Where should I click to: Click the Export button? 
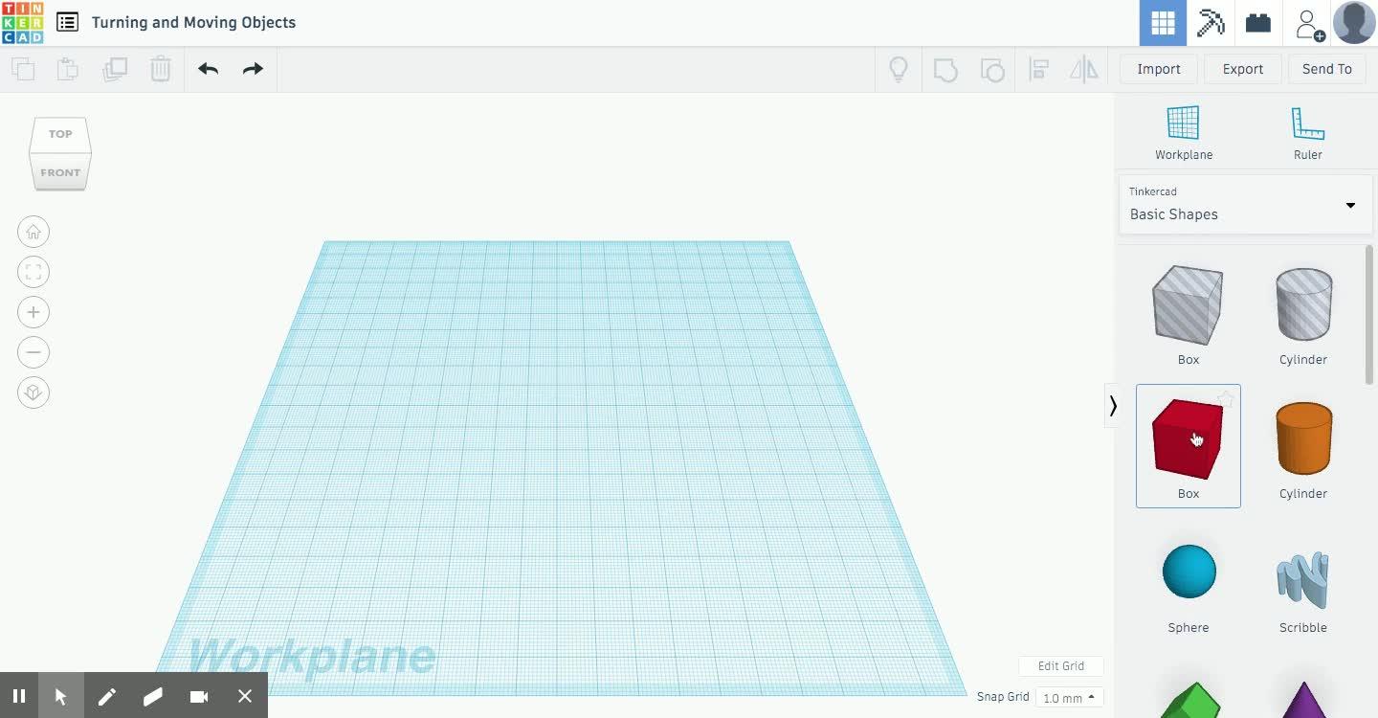click(x=1243, y=69)
